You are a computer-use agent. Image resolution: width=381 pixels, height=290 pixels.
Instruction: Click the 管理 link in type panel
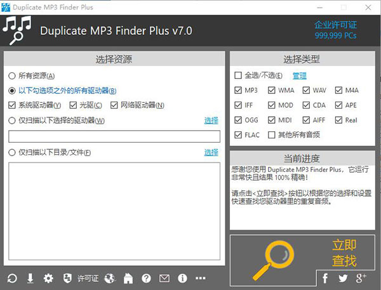(299, 76)
